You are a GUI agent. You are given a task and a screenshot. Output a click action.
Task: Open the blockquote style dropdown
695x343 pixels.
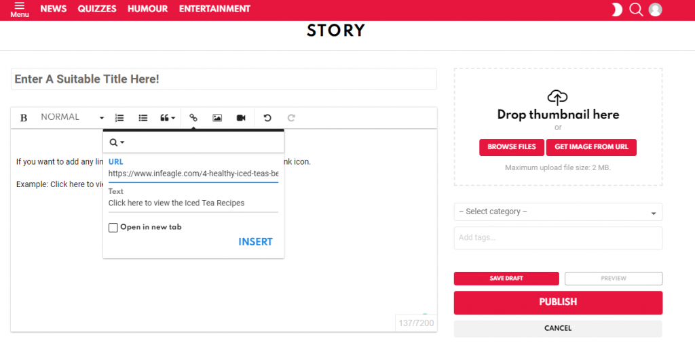168,118
